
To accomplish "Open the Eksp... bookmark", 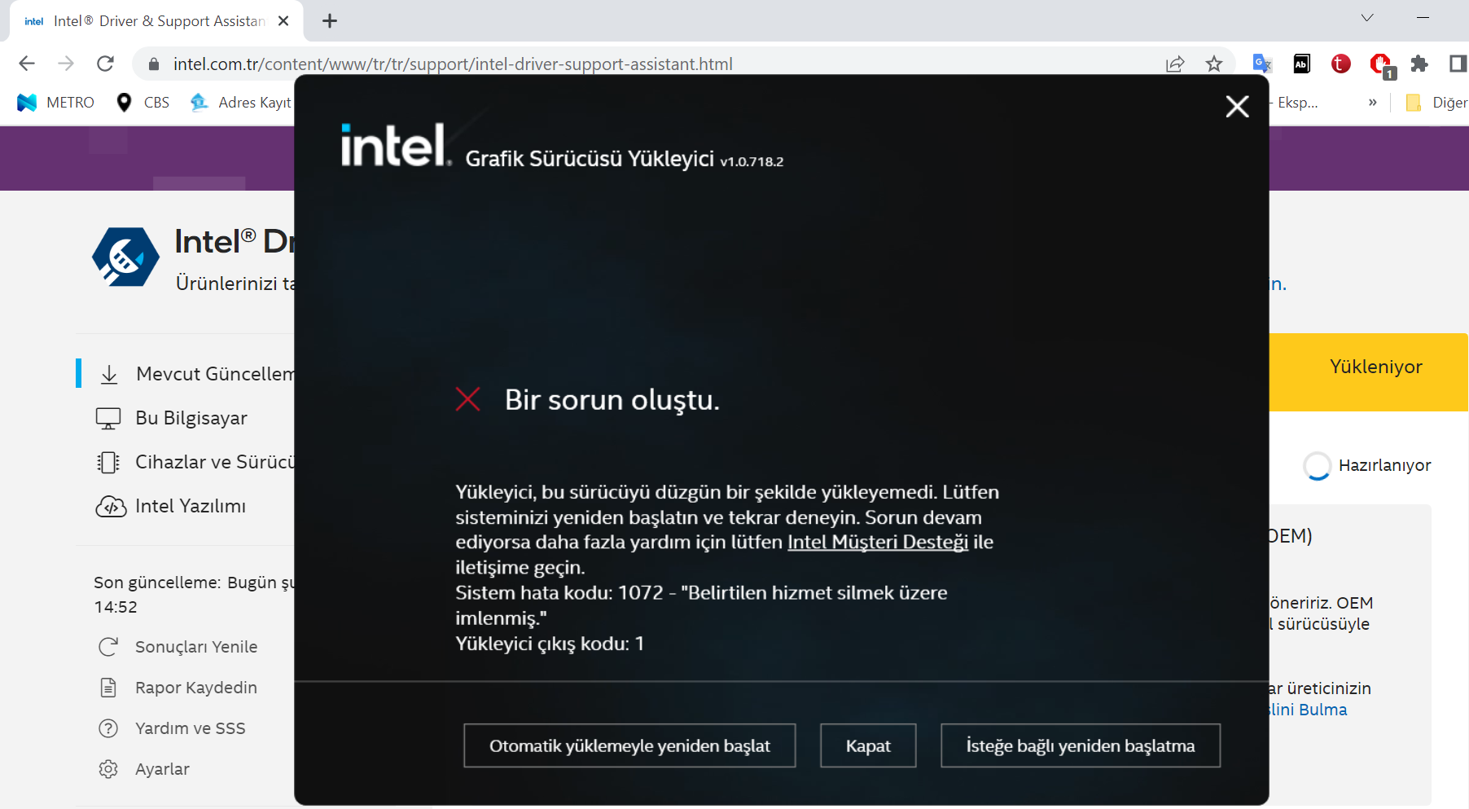I will 1296,102.
